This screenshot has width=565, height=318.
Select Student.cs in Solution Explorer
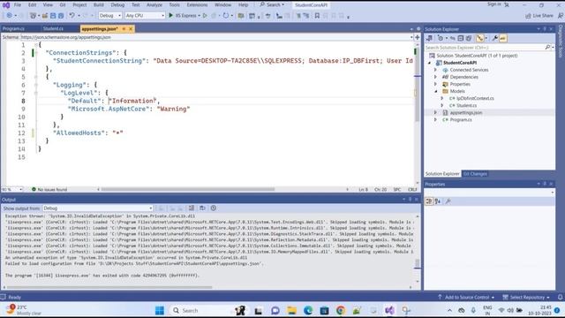(x=467, y=106)
